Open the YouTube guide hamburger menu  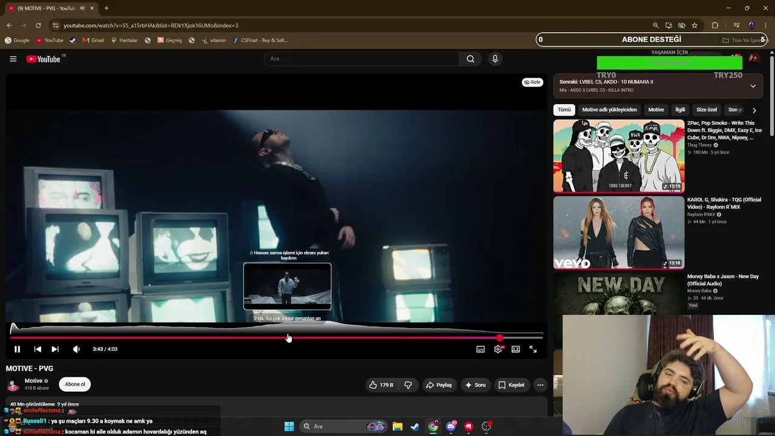[13, 59]
